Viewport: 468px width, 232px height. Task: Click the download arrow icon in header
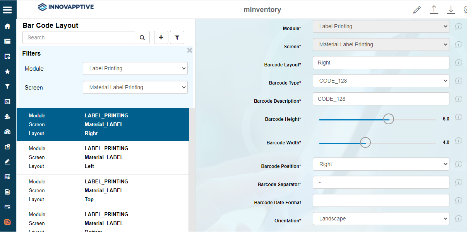pyautogui.click(x=451, y=10)
